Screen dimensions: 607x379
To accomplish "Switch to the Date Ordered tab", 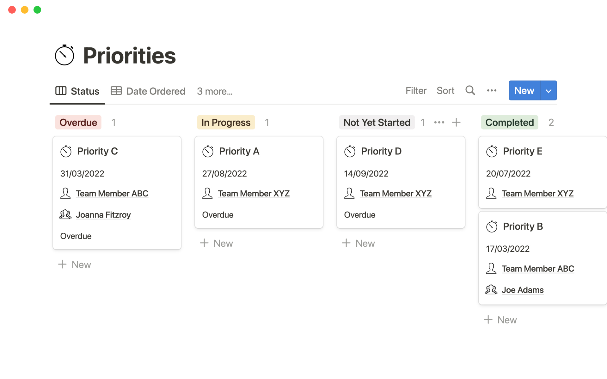I will tap(148, 91).
